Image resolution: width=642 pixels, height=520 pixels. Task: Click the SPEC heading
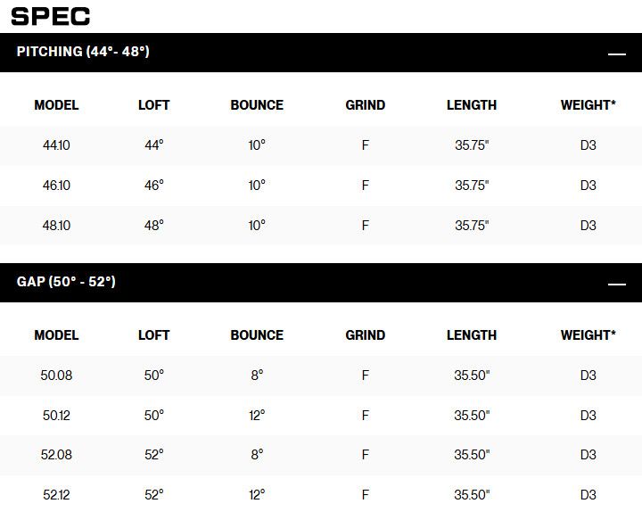click(x=51, y=16)
